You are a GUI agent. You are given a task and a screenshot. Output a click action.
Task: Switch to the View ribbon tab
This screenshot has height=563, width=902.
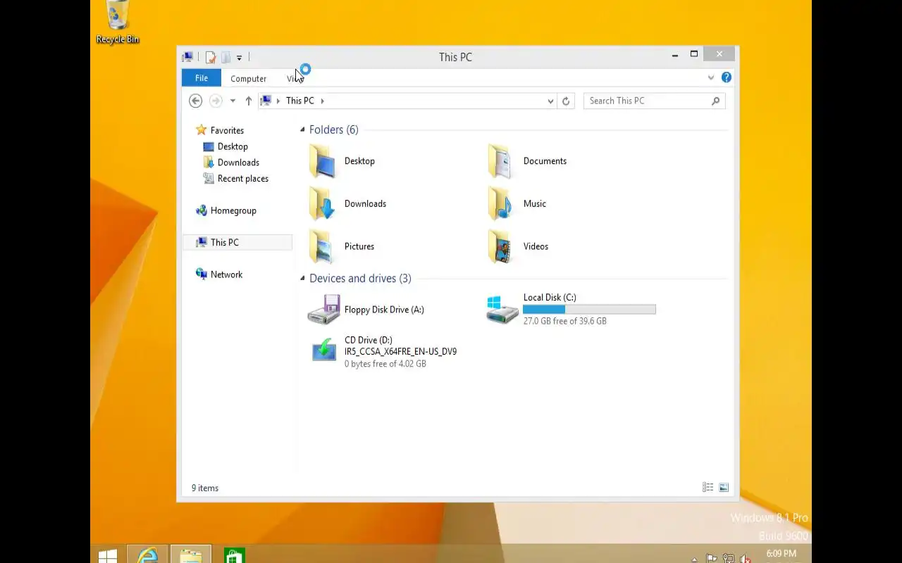click(295, 79)
